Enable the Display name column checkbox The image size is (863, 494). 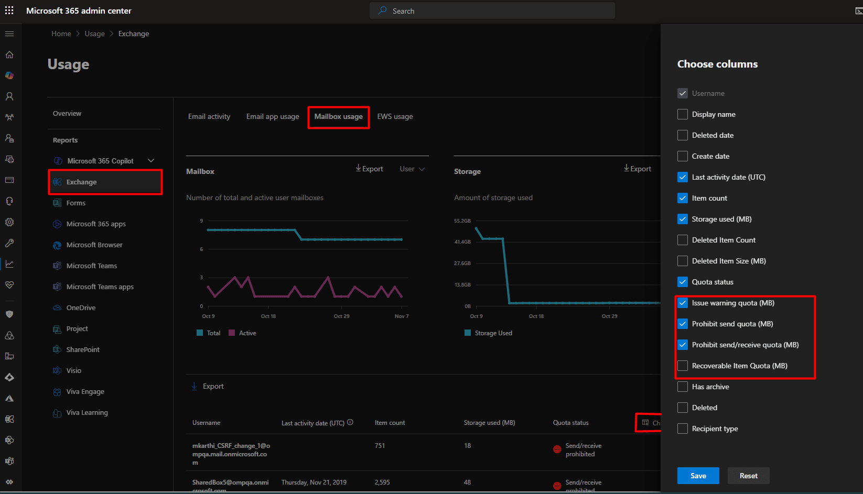coord(683,114)
